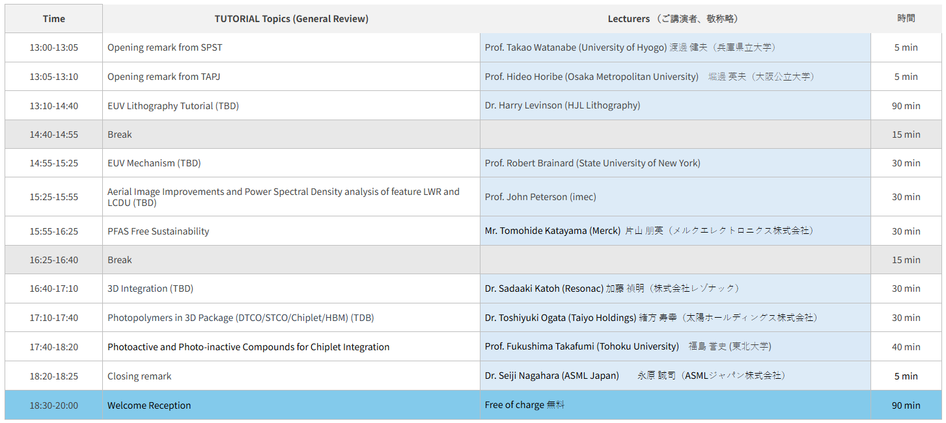Select Aerial Image Improvements topic text
946x423 pixels.
pos(283,197)
